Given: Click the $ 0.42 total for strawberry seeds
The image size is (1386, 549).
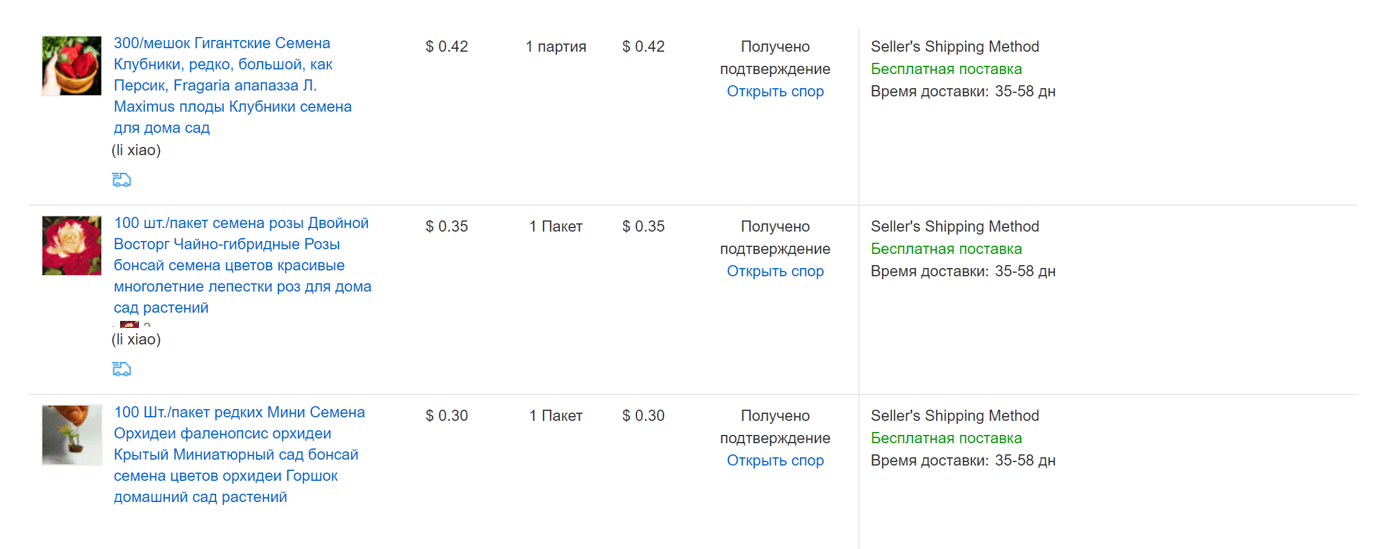Looking at the screenshot, I should pyautogui.click(x=643, y=46).
